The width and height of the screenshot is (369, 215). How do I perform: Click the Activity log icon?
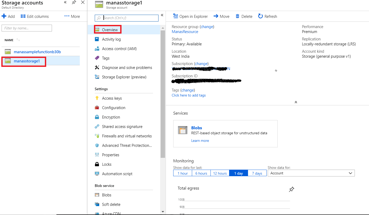97,39
